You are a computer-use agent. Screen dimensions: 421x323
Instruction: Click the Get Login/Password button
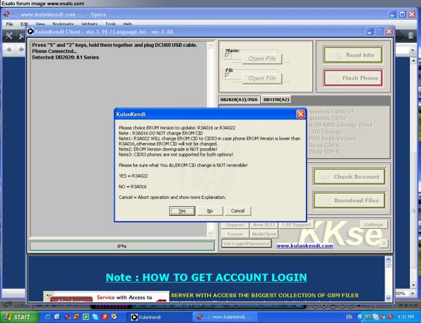point(246,244)
